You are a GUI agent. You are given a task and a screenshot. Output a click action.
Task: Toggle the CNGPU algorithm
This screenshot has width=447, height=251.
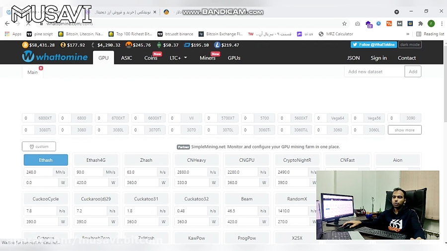click(x=246, y=160)
